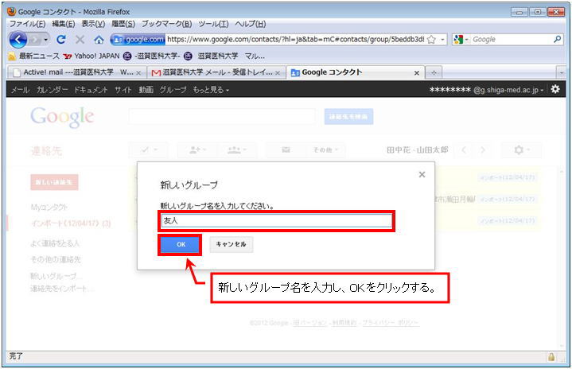This screenshot has width=572, height=369.
Task: Open the back/forward history dropdown arrow
Action: pyautogui.click(x=46, y=40)
